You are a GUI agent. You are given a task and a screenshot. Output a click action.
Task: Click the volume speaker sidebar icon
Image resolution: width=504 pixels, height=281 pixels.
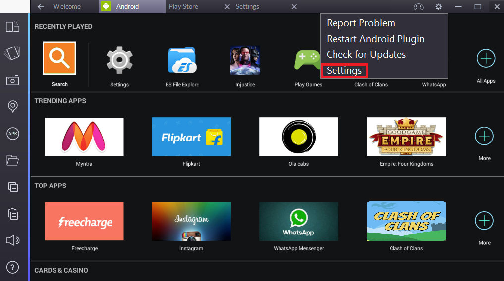coord(12,240)
